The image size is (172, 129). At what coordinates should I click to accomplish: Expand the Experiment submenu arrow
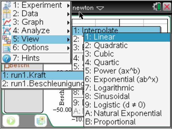click(68, 5)
